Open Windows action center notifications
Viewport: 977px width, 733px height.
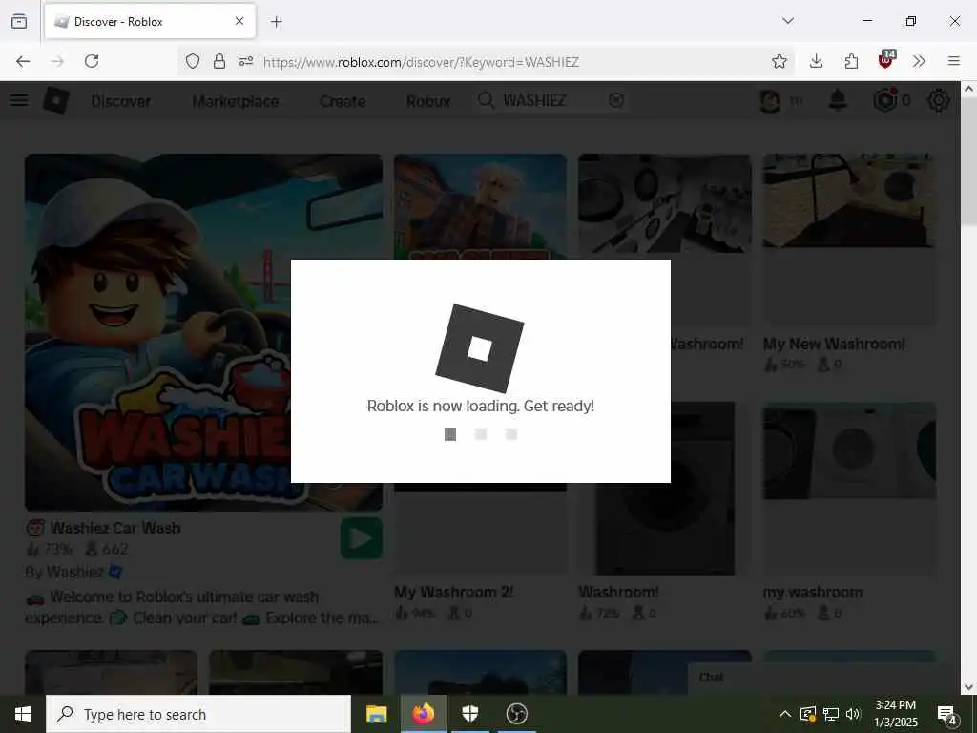coord(947,715)
